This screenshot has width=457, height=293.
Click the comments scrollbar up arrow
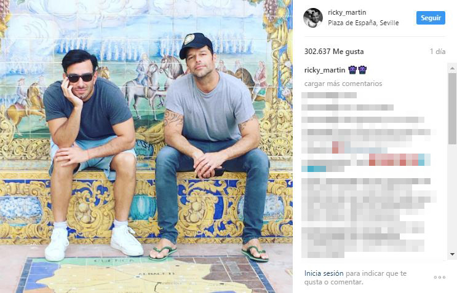coord(452,68)
